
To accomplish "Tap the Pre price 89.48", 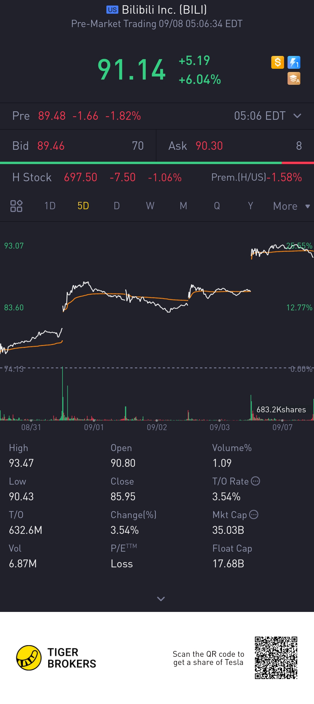I will pyautogui.click(x=52, y=116).
